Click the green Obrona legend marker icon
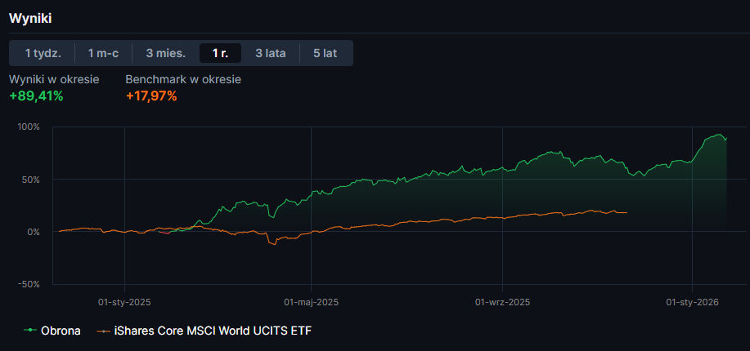 30,331
